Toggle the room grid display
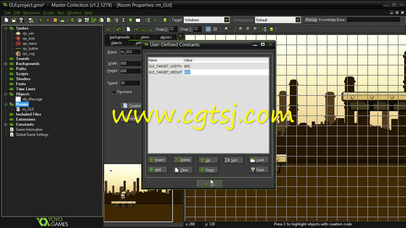Image resolution: width=406 pixels, height=228 pixels. point(208,29)
